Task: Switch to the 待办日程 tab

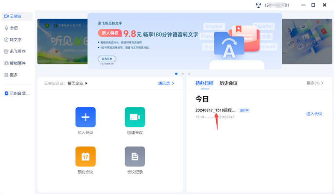Action: pyautogui.click(x=204, y=83)
